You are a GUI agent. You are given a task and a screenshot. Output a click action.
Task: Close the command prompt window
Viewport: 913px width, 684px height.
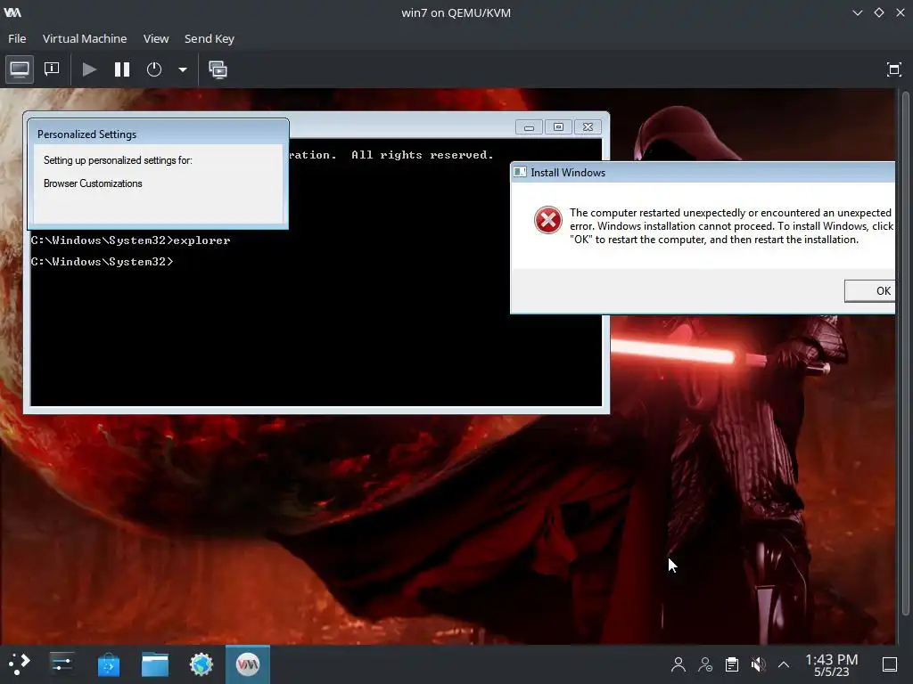(588, 126)
